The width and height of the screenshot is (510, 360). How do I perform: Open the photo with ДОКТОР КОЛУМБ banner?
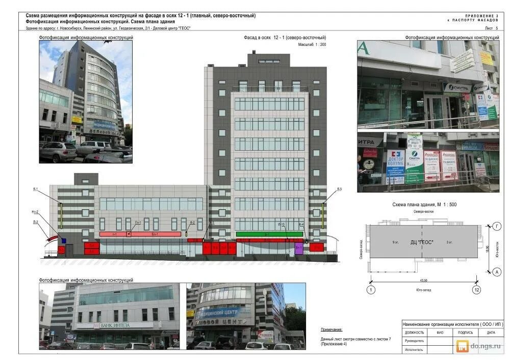pyautogui.click(x=428, y=162)
